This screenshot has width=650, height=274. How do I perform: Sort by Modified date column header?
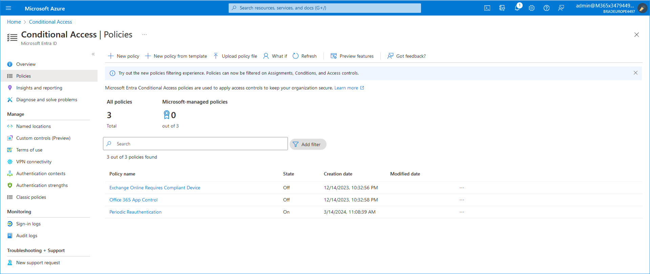click(405, 174)
